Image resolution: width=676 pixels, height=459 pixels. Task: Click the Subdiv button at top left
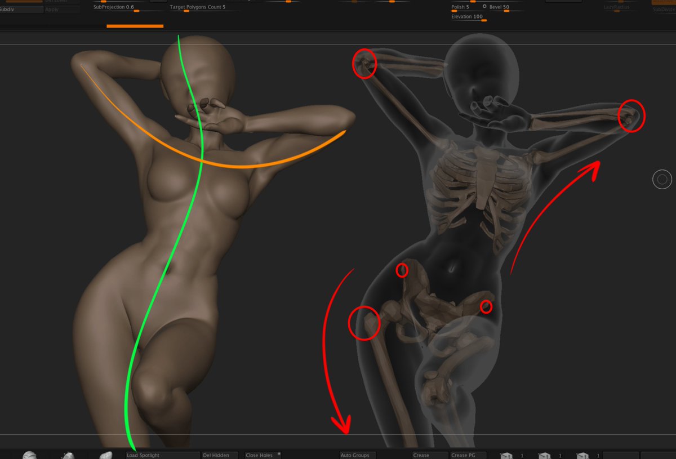tap(21, 10)
